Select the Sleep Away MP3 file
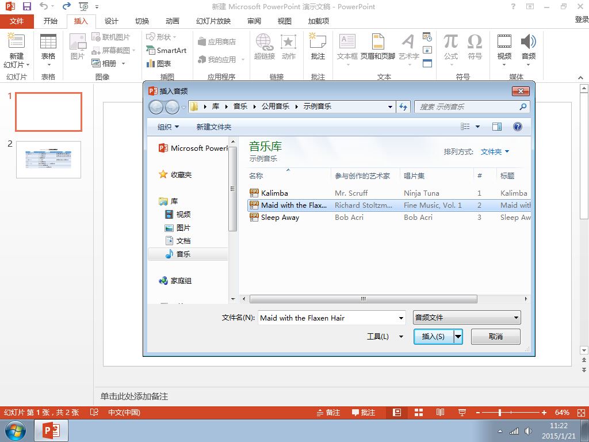589x442 pixels. (388, 217)
